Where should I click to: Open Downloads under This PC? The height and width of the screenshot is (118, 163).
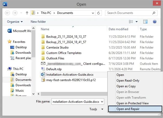coord(21,85)
